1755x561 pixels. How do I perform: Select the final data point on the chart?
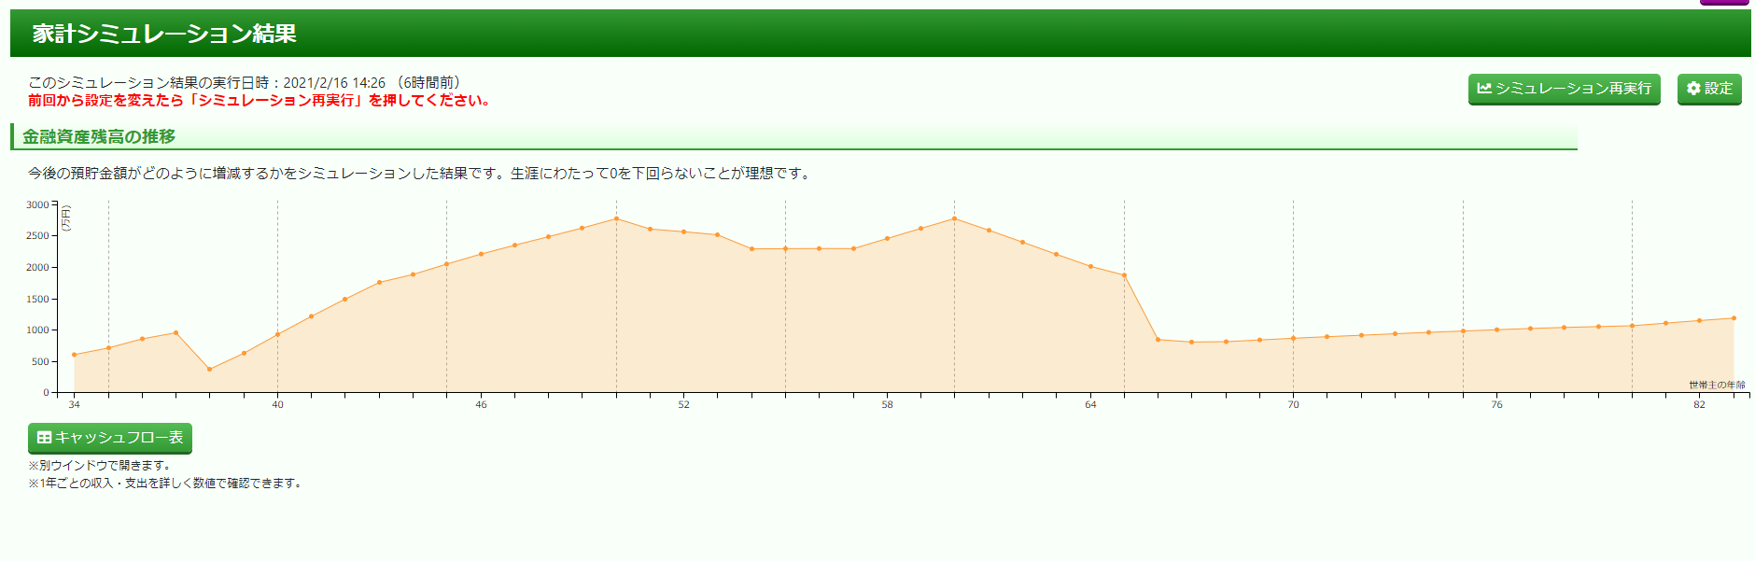click(1734, 318)
